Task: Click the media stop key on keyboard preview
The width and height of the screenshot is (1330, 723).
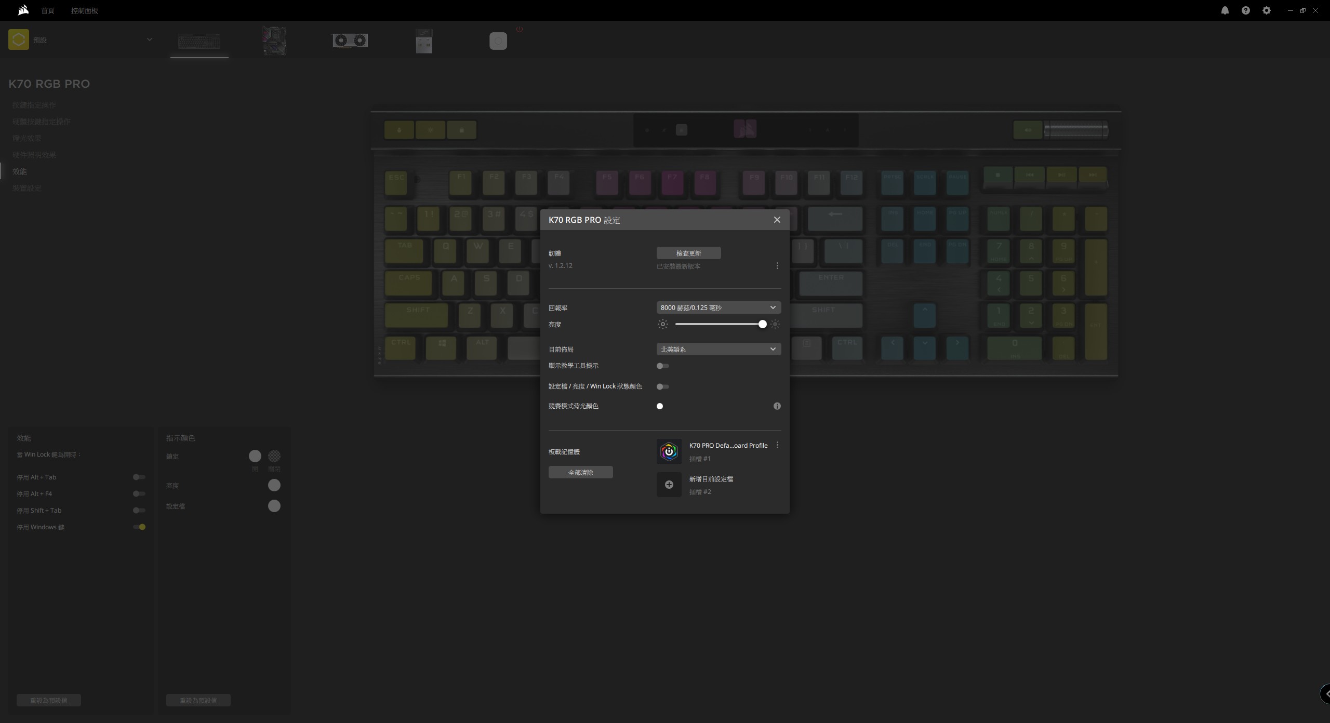Action: [998, 176]
